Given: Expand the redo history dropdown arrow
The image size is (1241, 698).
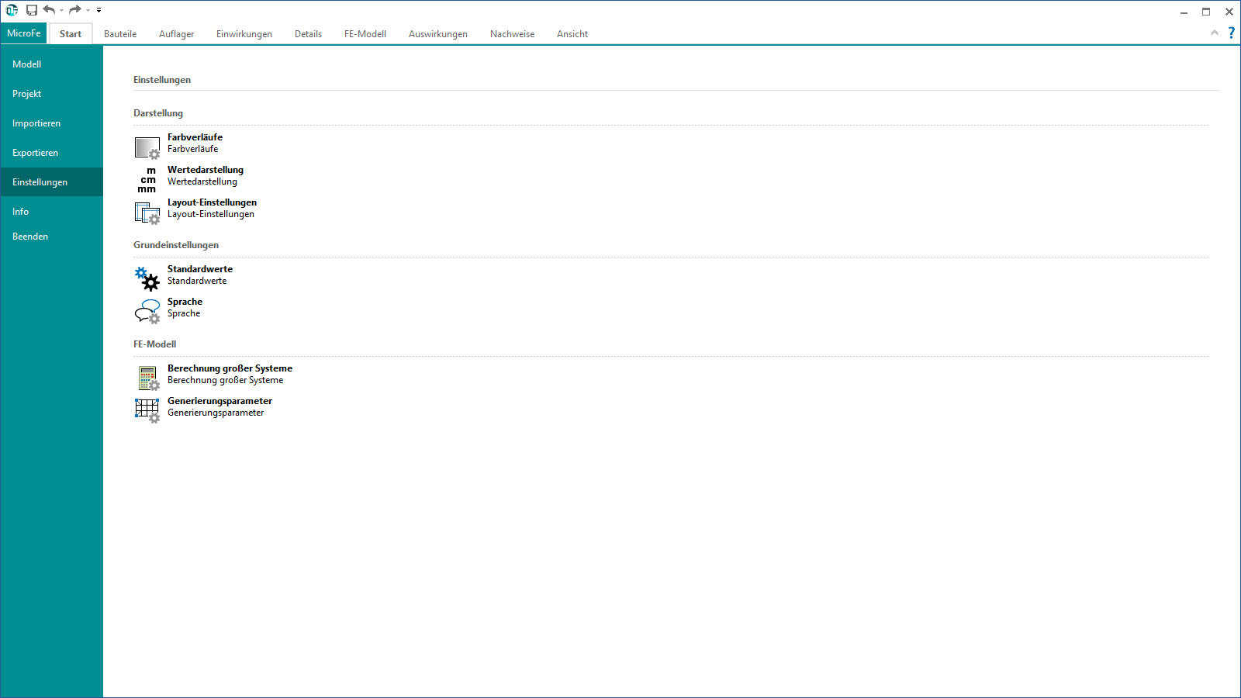Looking at the screenshot, I should coord(88,11).
